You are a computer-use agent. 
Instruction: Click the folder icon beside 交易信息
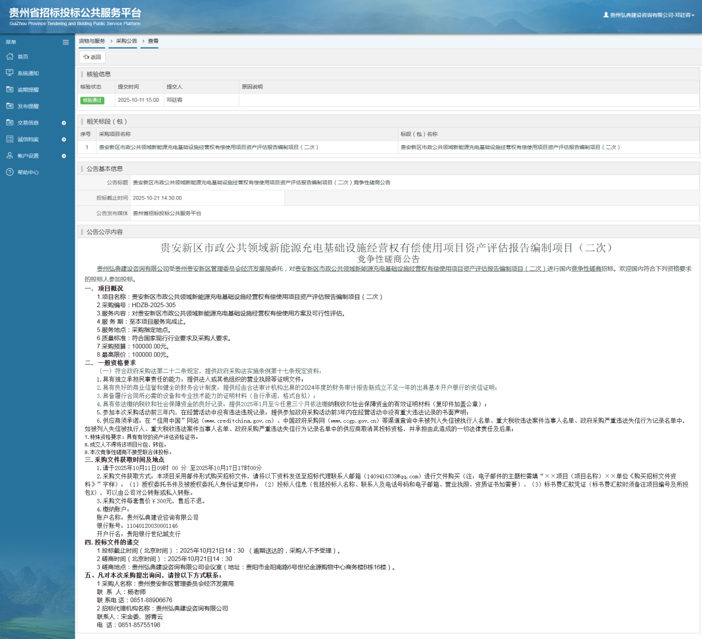coord(9,123)
